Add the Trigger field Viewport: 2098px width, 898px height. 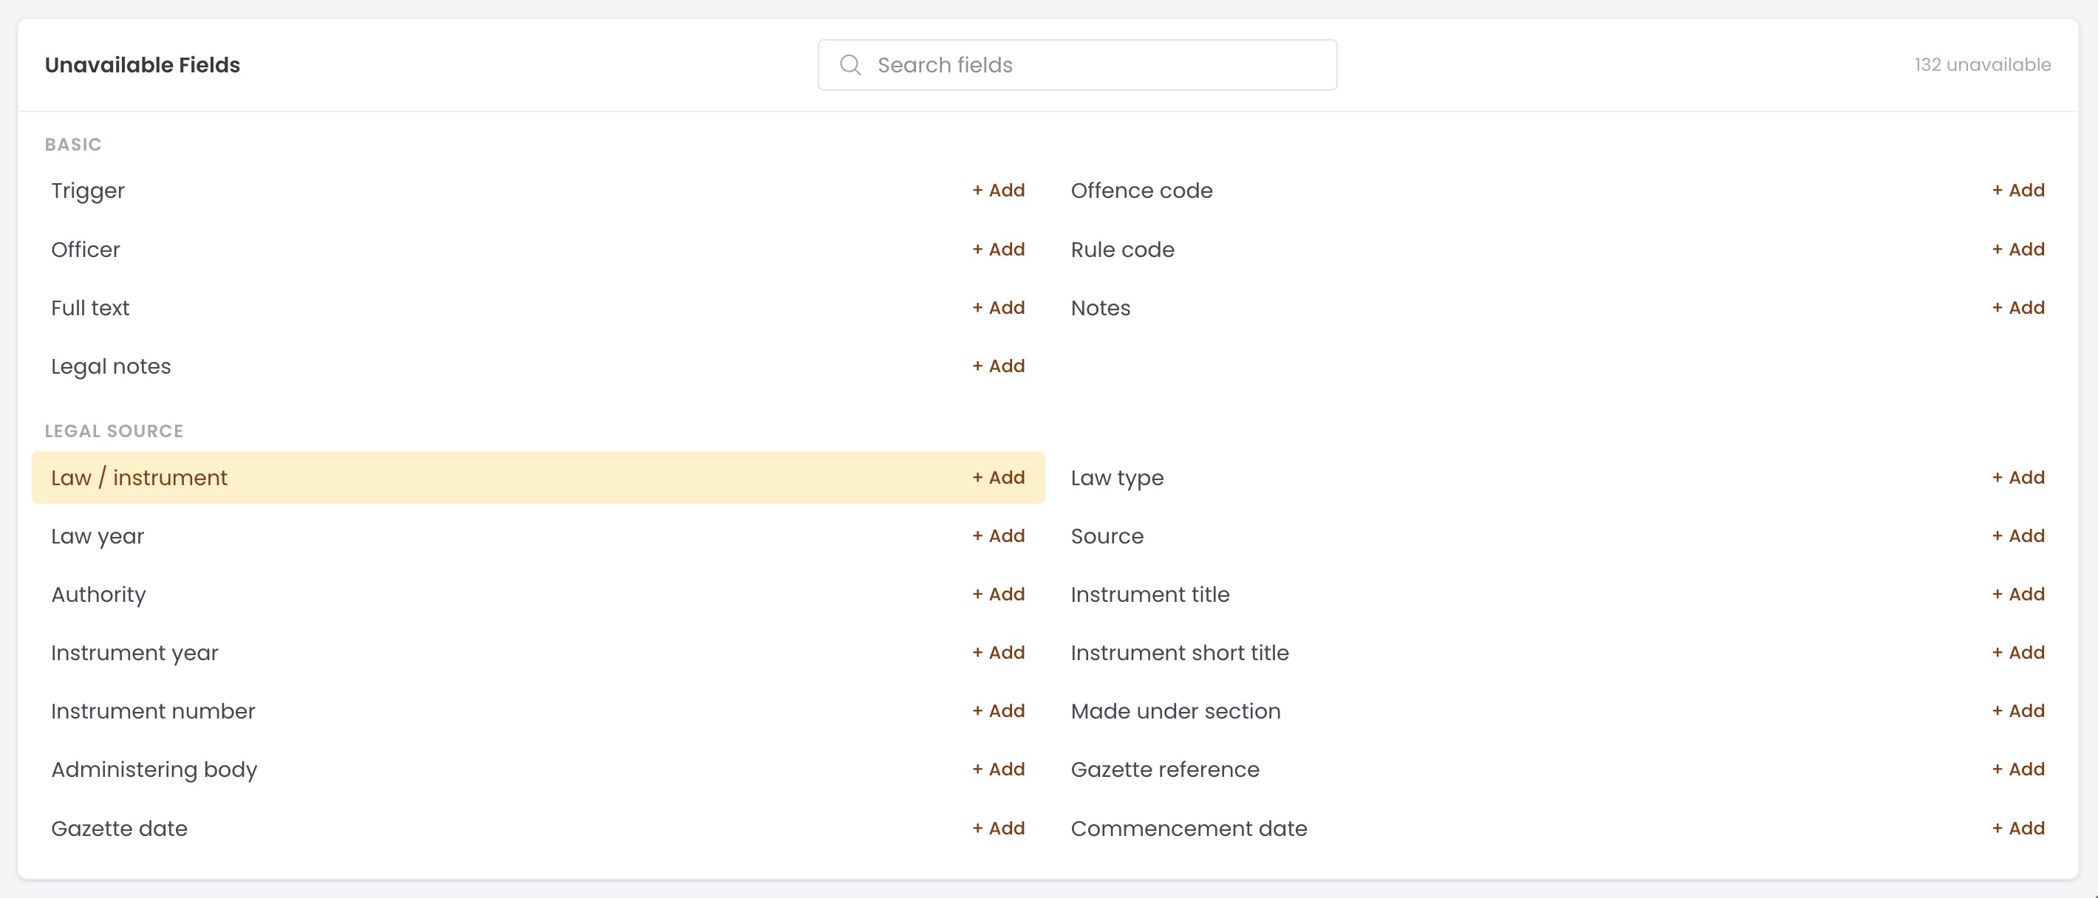click(x=999, y=191)
